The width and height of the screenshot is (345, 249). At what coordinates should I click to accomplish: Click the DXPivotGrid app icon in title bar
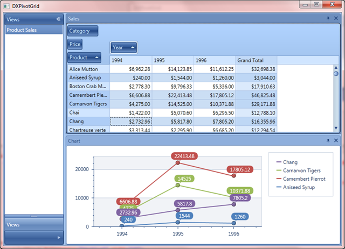point(6,6)
